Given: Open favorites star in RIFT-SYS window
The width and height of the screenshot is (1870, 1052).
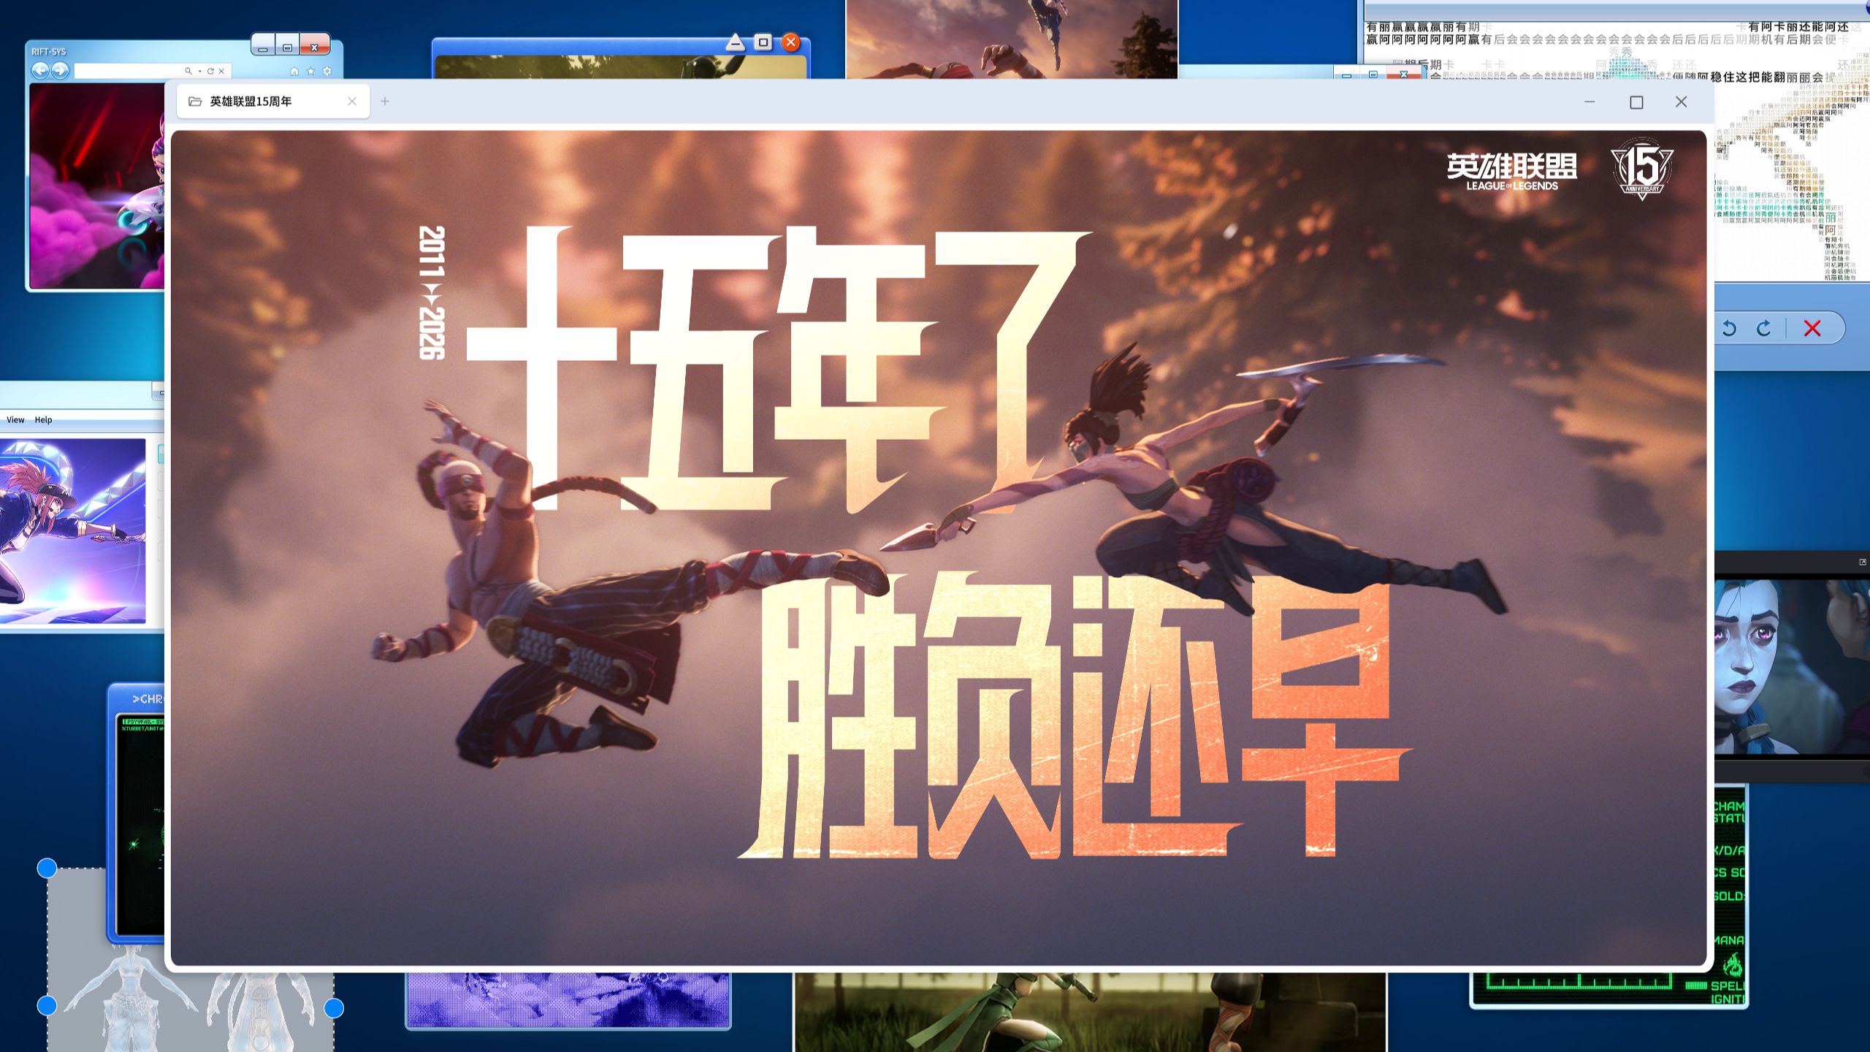Looking at the screenshot, I should point(310,71).
